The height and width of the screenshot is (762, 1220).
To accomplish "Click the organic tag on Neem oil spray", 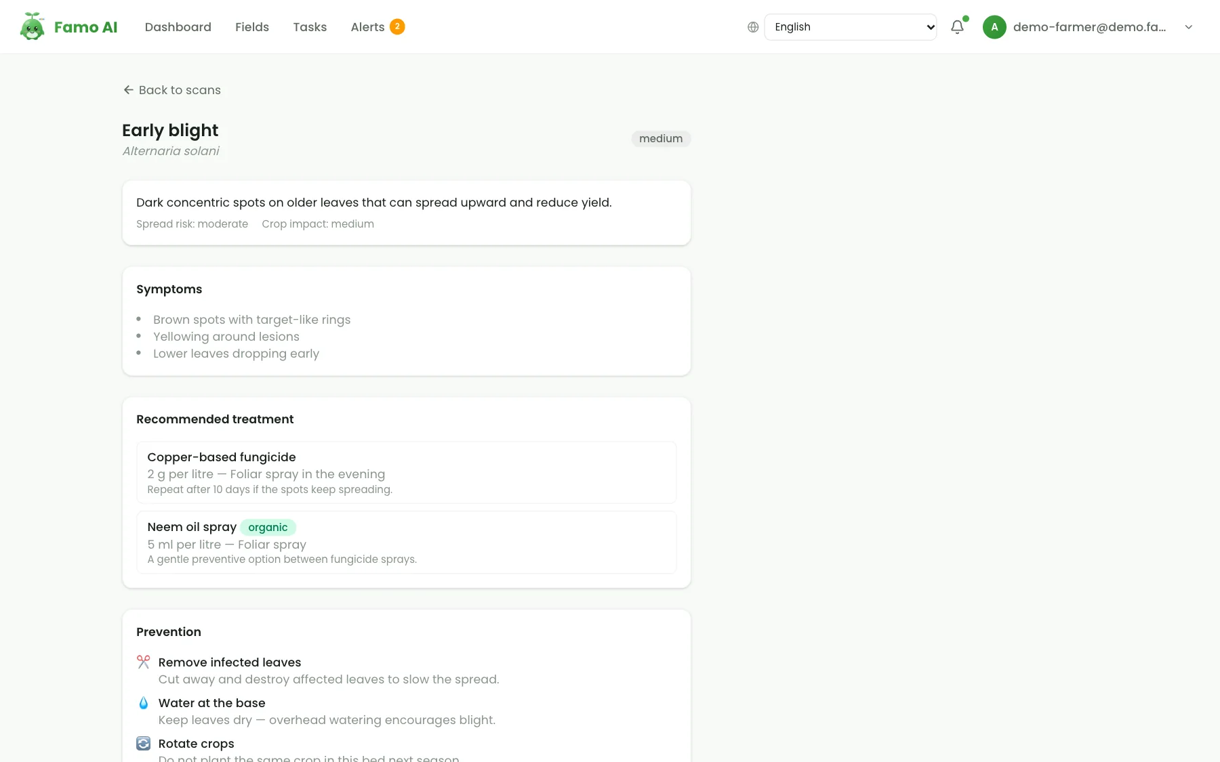I will 268,528.
